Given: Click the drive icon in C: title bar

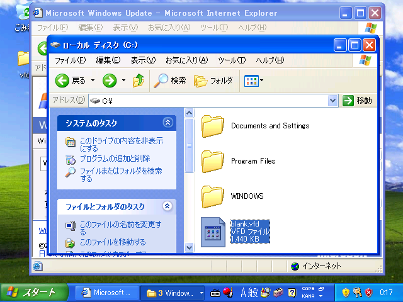Looking at the screenshot, I should click(55, 45).
